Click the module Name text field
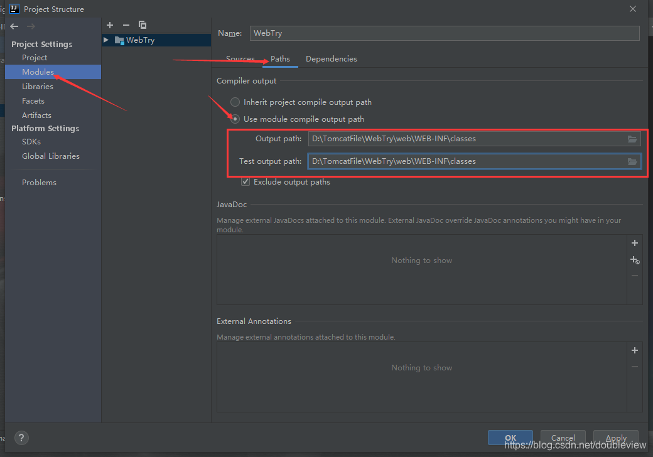Screen dimensions: 653x457 [444, 33]
